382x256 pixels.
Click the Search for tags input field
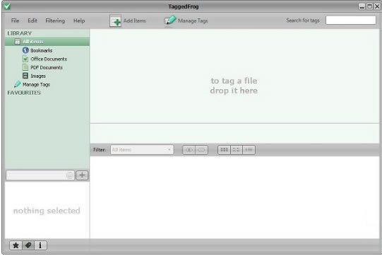(351, 20)
